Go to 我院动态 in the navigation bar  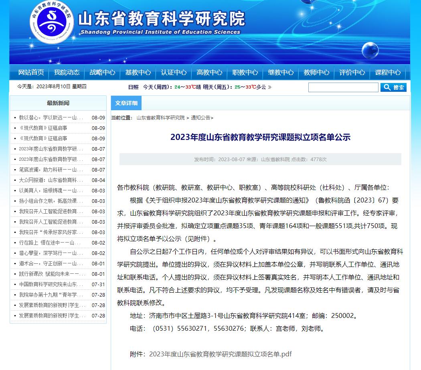point(67,72)
